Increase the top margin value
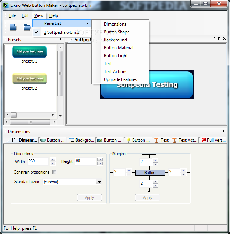The height and width of the screenshot is (234, 230). click(155, 160)
